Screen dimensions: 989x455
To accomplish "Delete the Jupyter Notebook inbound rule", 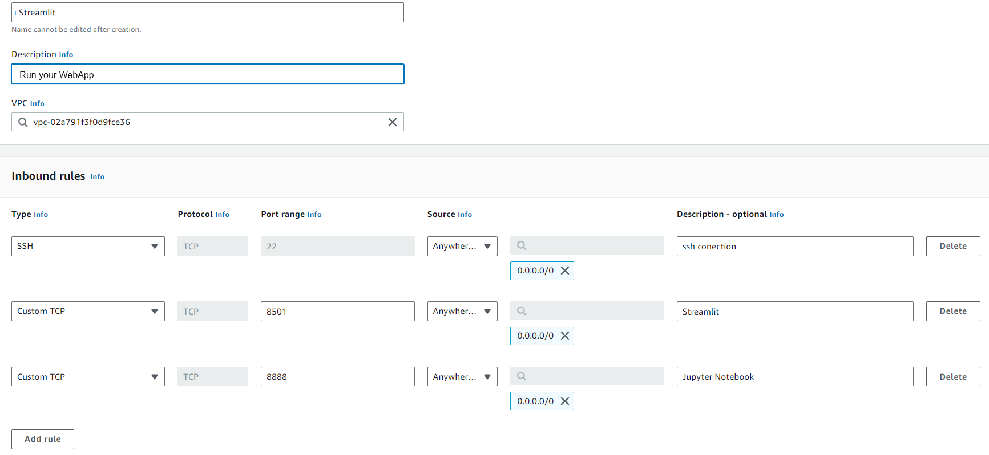I will coord(953,377).
